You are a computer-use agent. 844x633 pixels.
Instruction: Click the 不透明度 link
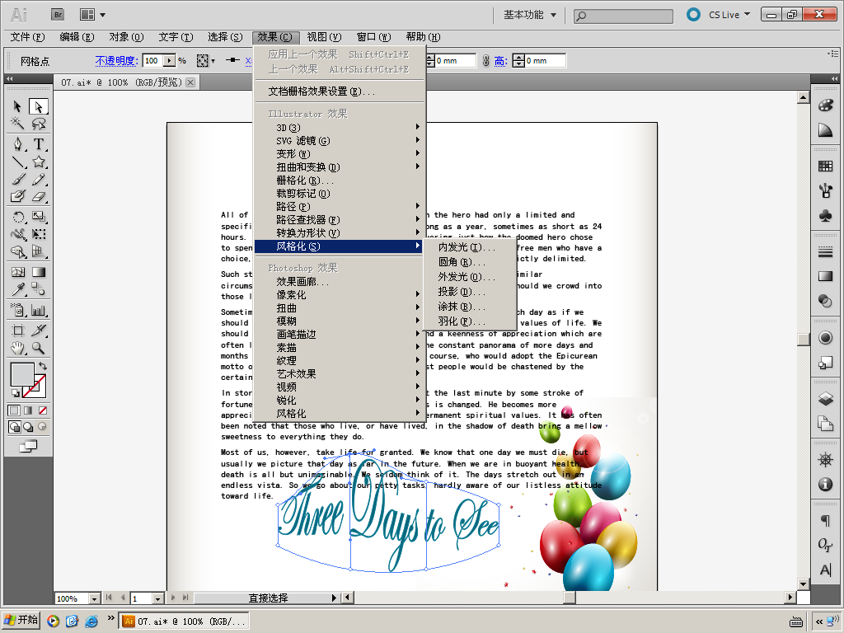click(x=117, y=61)
